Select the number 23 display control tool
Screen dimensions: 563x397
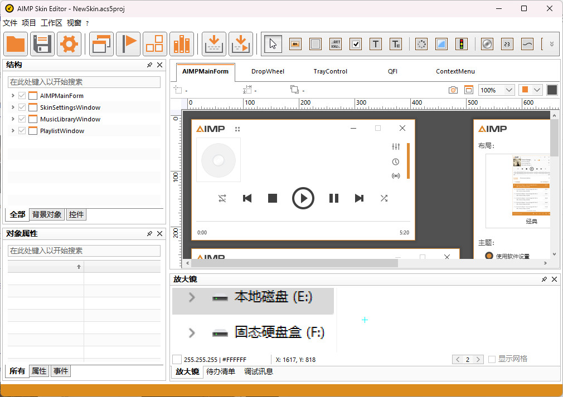tap(507, 44)
